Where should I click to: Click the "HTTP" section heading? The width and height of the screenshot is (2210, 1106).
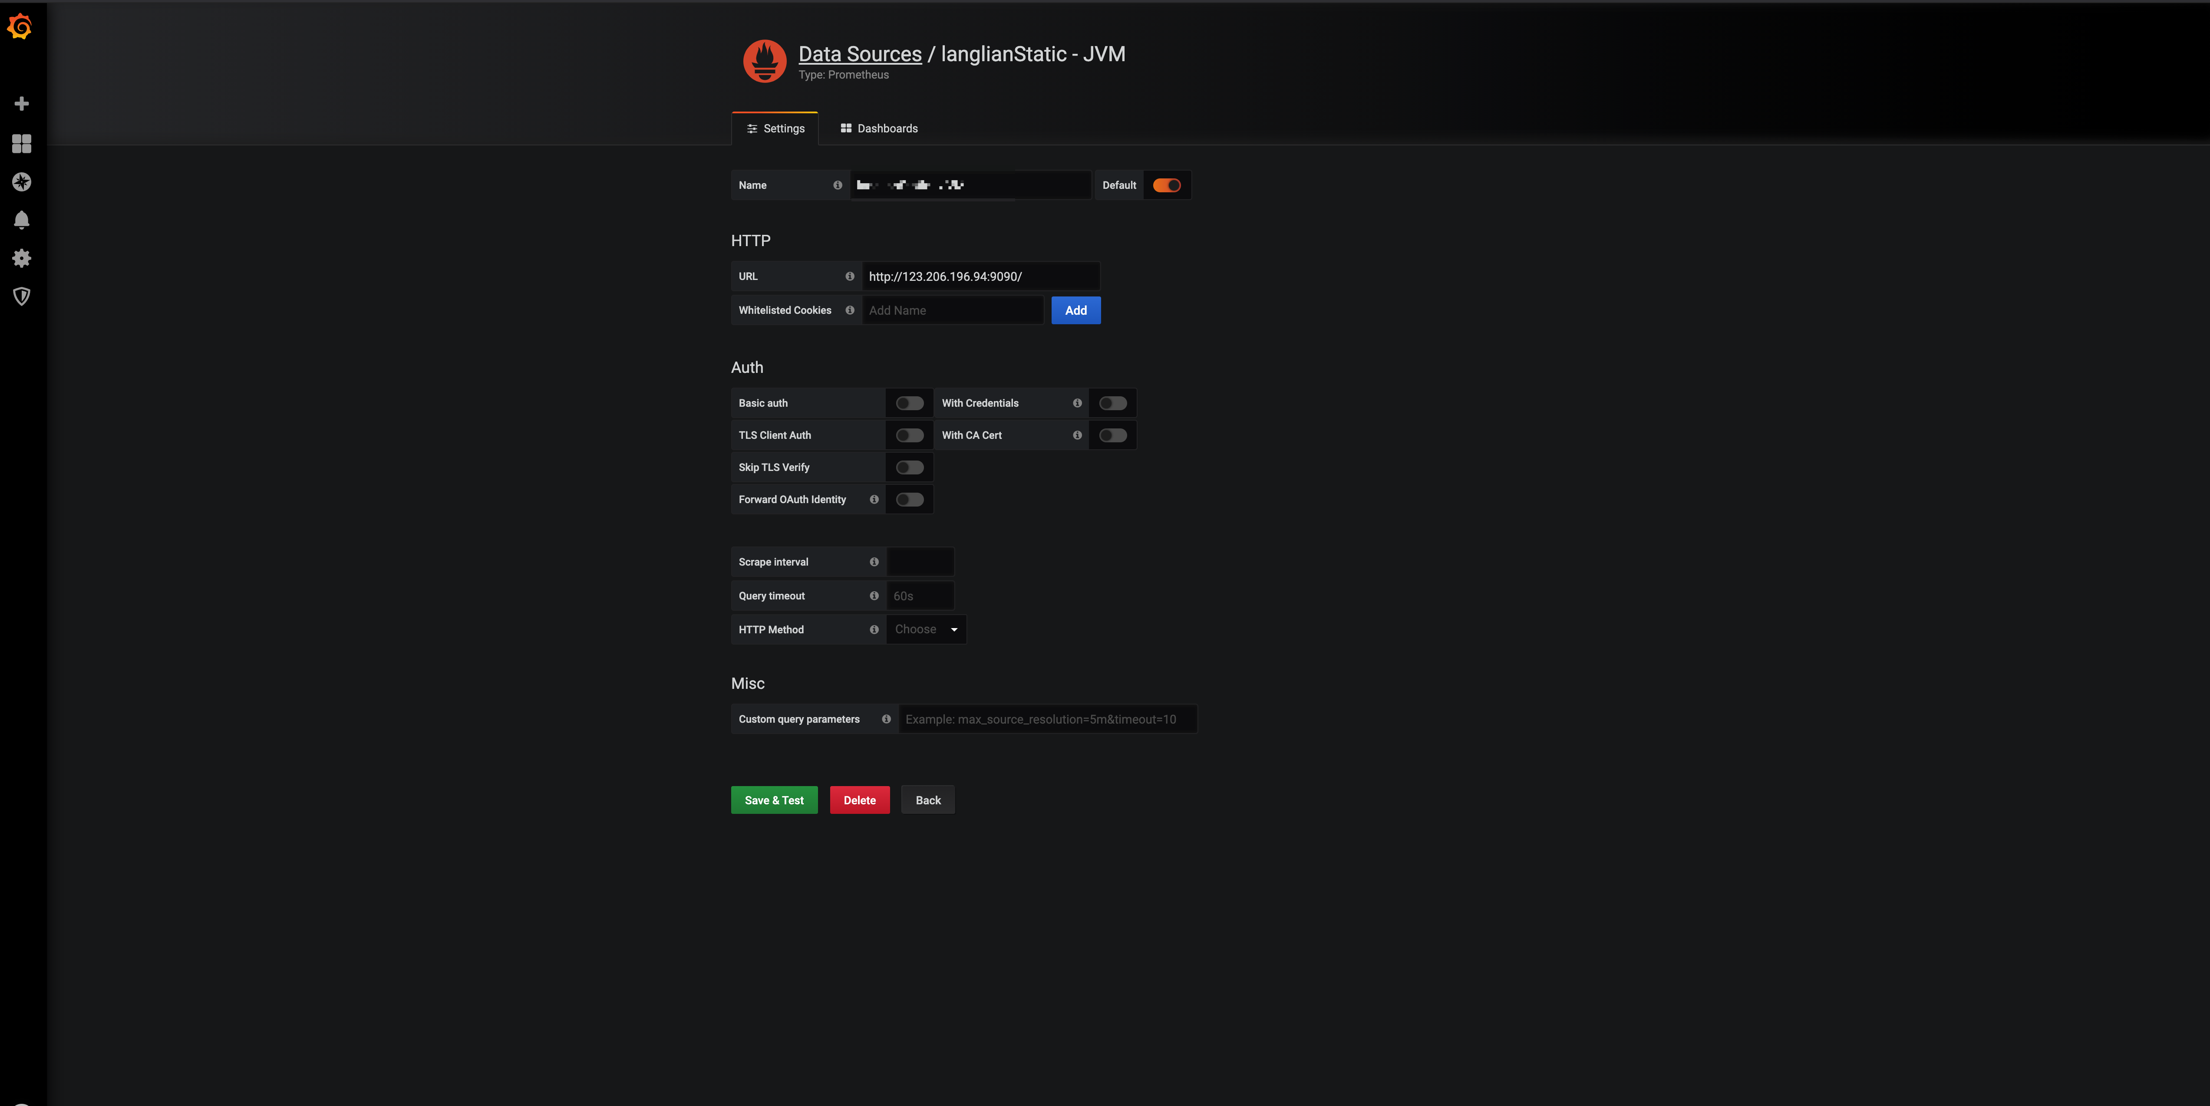[x=751, y=241]
